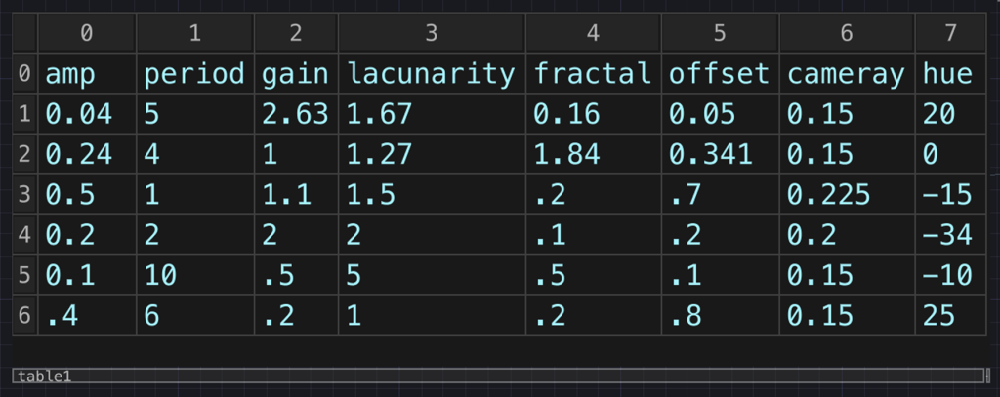Click the gain cell showing 1.1
Screen dimensions: 1000x397
(297, 194)
